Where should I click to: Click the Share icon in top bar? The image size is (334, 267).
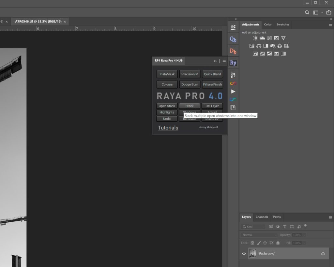pyautogui.click(x=329, y=12)
